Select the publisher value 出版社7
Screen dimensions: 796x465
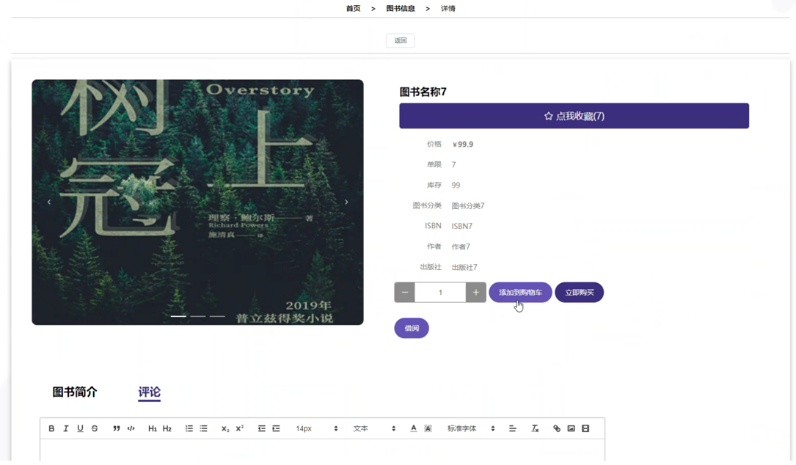[464, 267]
